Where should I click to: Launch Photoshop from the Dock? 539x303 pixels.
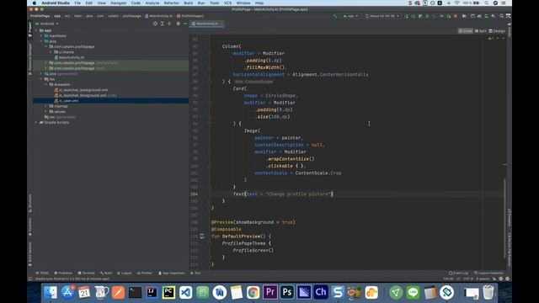(286, 292)
